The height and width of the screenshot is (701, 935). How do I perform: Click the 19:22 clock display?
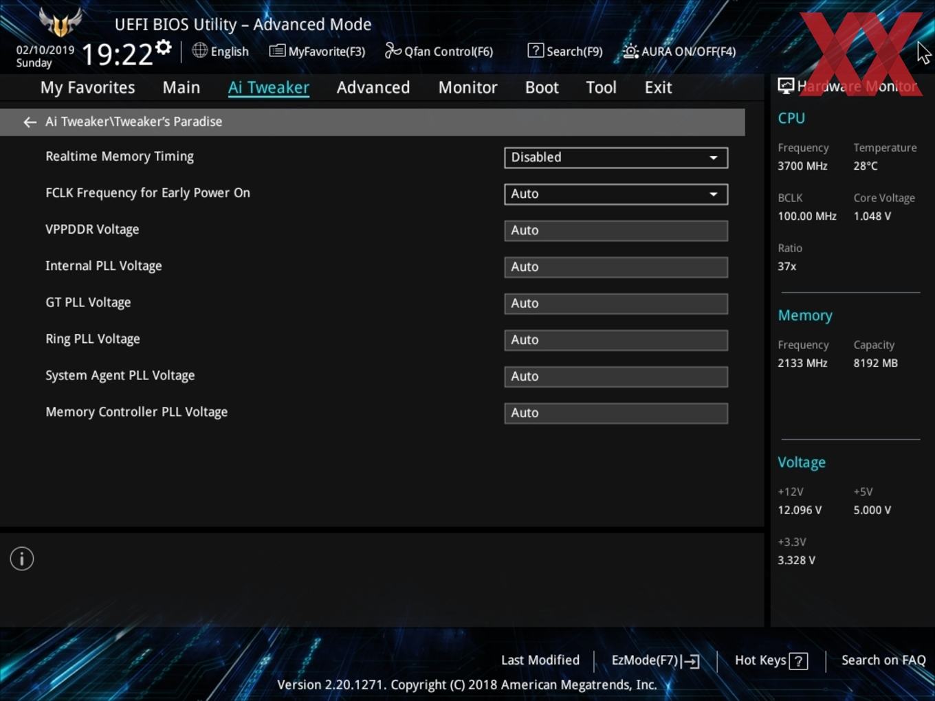tap(118, 54)
